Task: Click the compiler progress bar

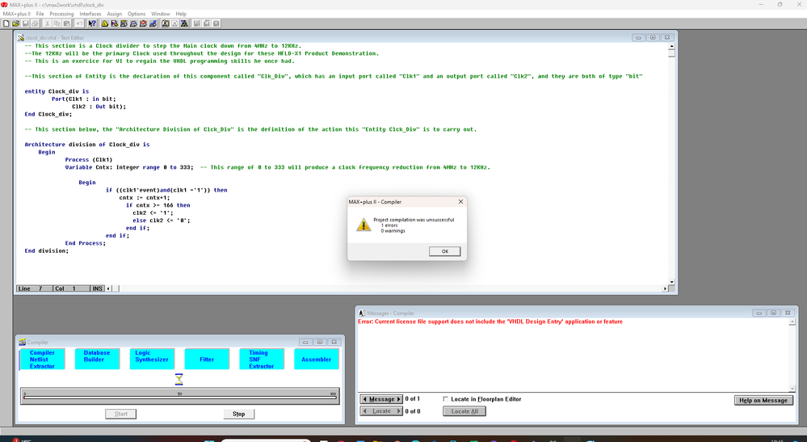Action: (179, 398)
